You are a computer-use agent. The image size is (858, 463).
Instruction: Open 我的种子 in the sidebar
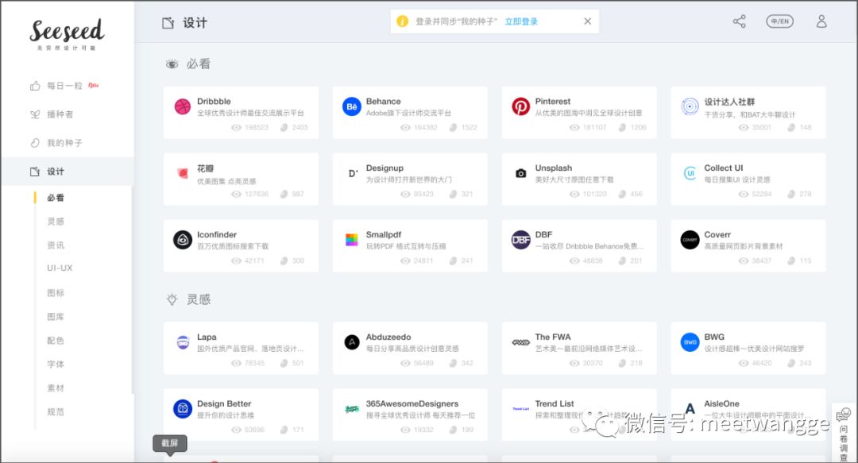pos(56,143)
